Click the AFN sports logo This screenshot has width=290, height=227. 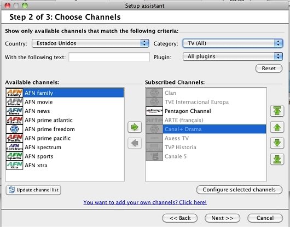pyautogui.click(x=14, y=156)
